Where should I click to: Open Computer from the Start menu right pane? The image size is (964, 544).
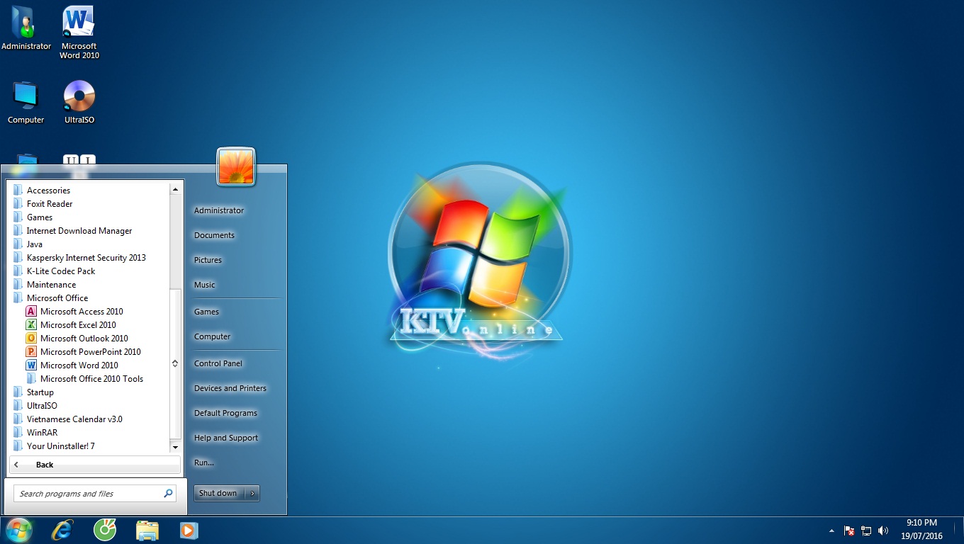click(213, 336)
